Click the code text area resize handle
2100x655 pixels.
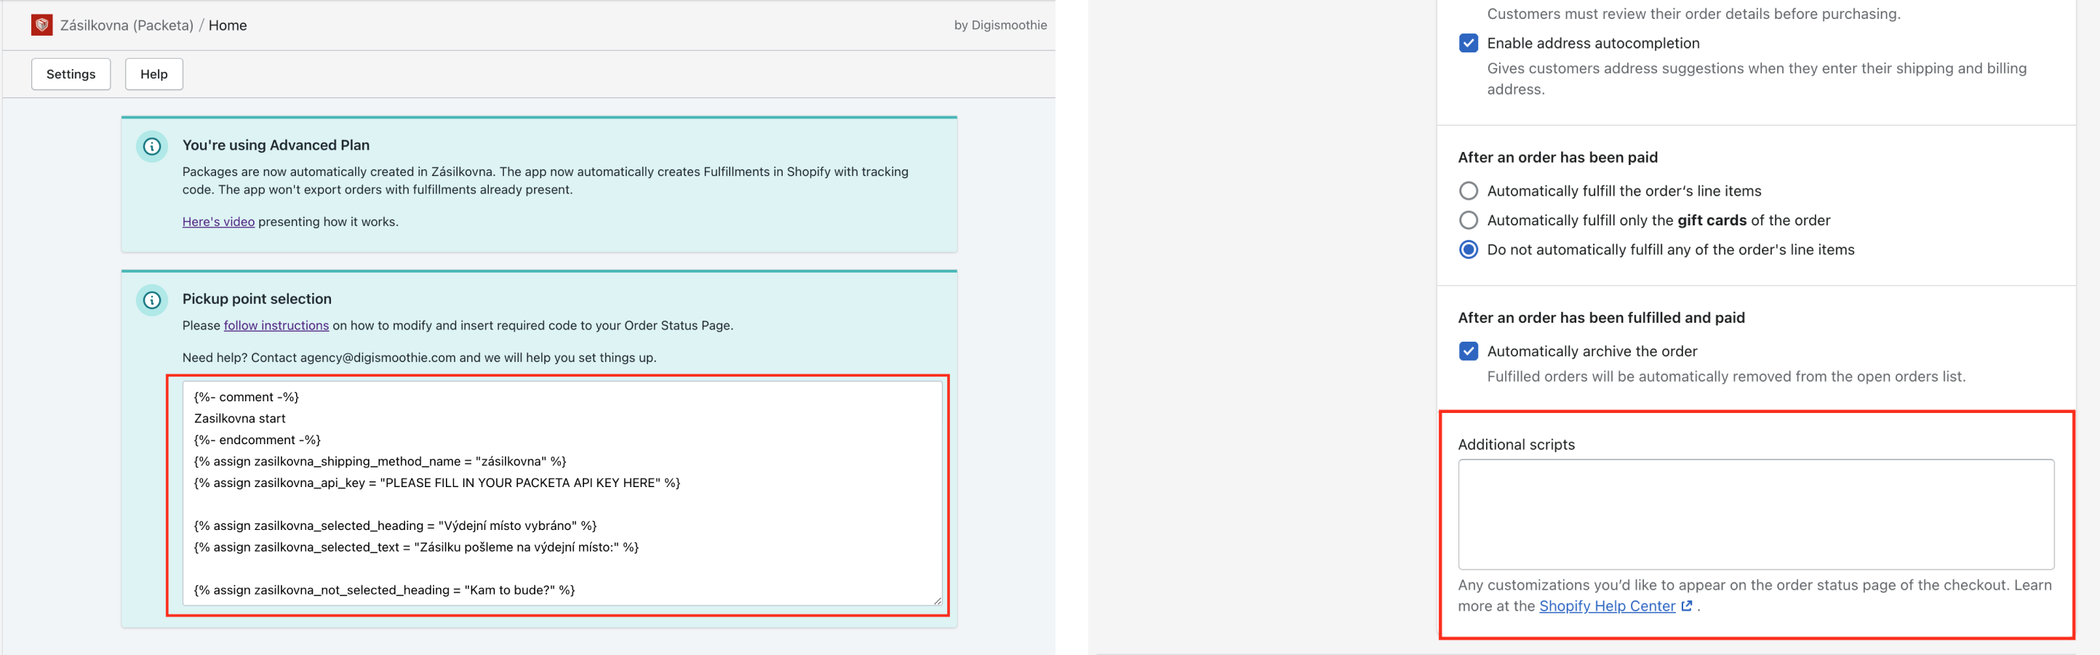938,600
